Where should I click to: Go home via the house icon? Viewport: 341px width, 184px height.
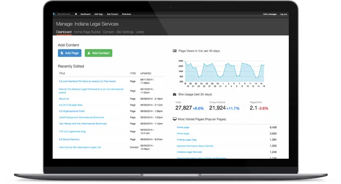(76, 14)
